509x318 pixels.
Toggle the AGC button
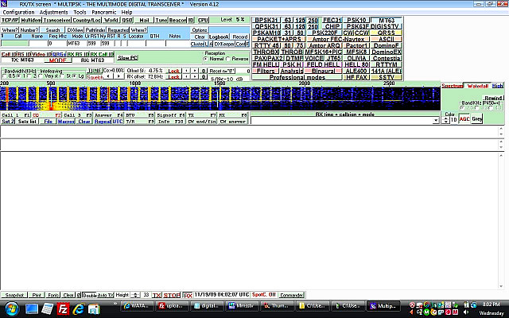[464, 119]
